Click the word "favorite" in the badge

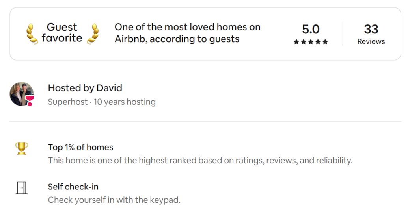coord(62,38)
